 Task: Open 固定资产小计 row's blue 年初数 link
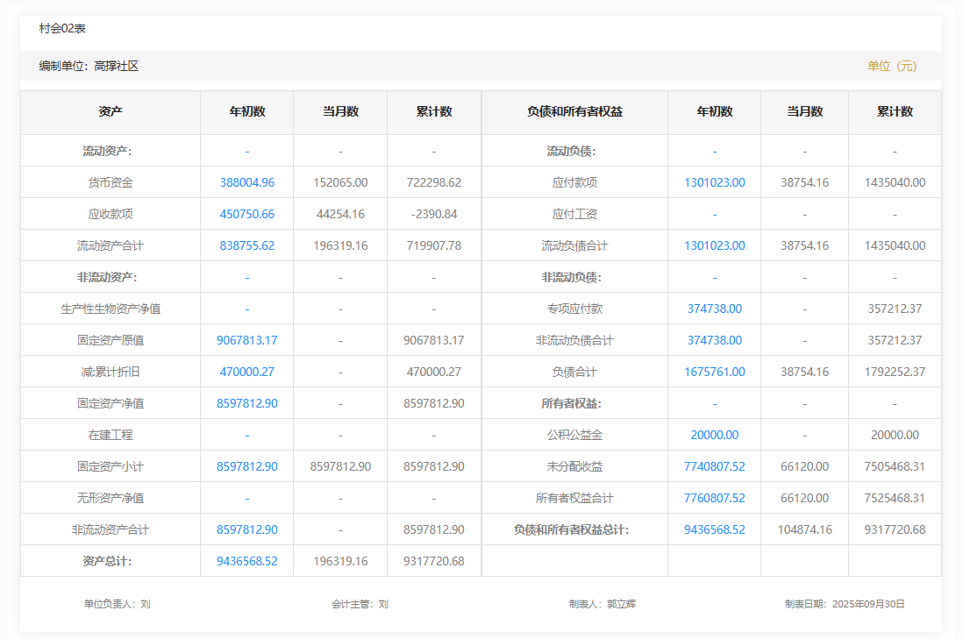pos(246,466)
